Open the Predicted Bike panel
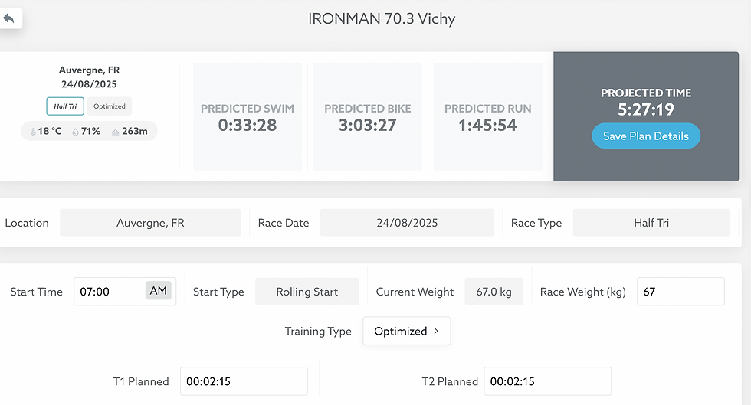The width and height of the screenshot is (751, 405). [368, 116]
